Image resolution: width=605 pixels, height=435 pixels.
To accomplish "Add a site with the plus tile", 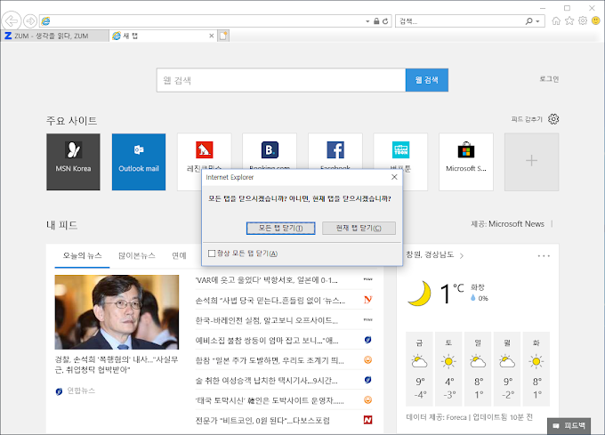I will pyautogui.click(x=532, y=162).
